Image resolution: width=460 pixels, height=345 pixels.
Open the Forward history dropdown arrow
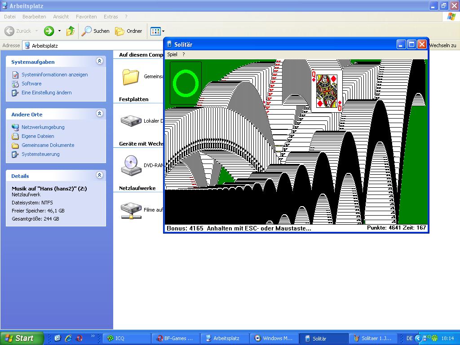pos(59,31)
